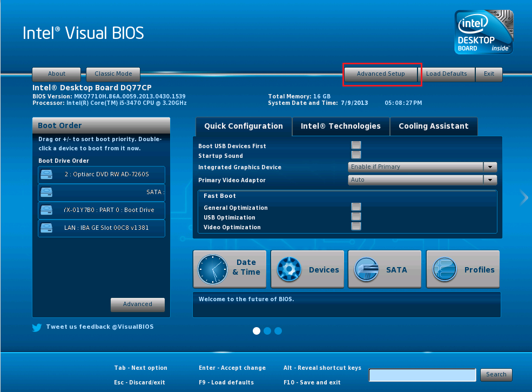Select the second page indicator dot
The height and width of the screenshot is (392, 532).
[x=267, y=331]
